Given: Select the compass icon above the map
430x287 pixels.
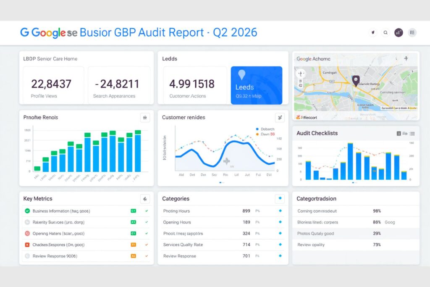Looking at the screenshot, I should coord(405,59).
